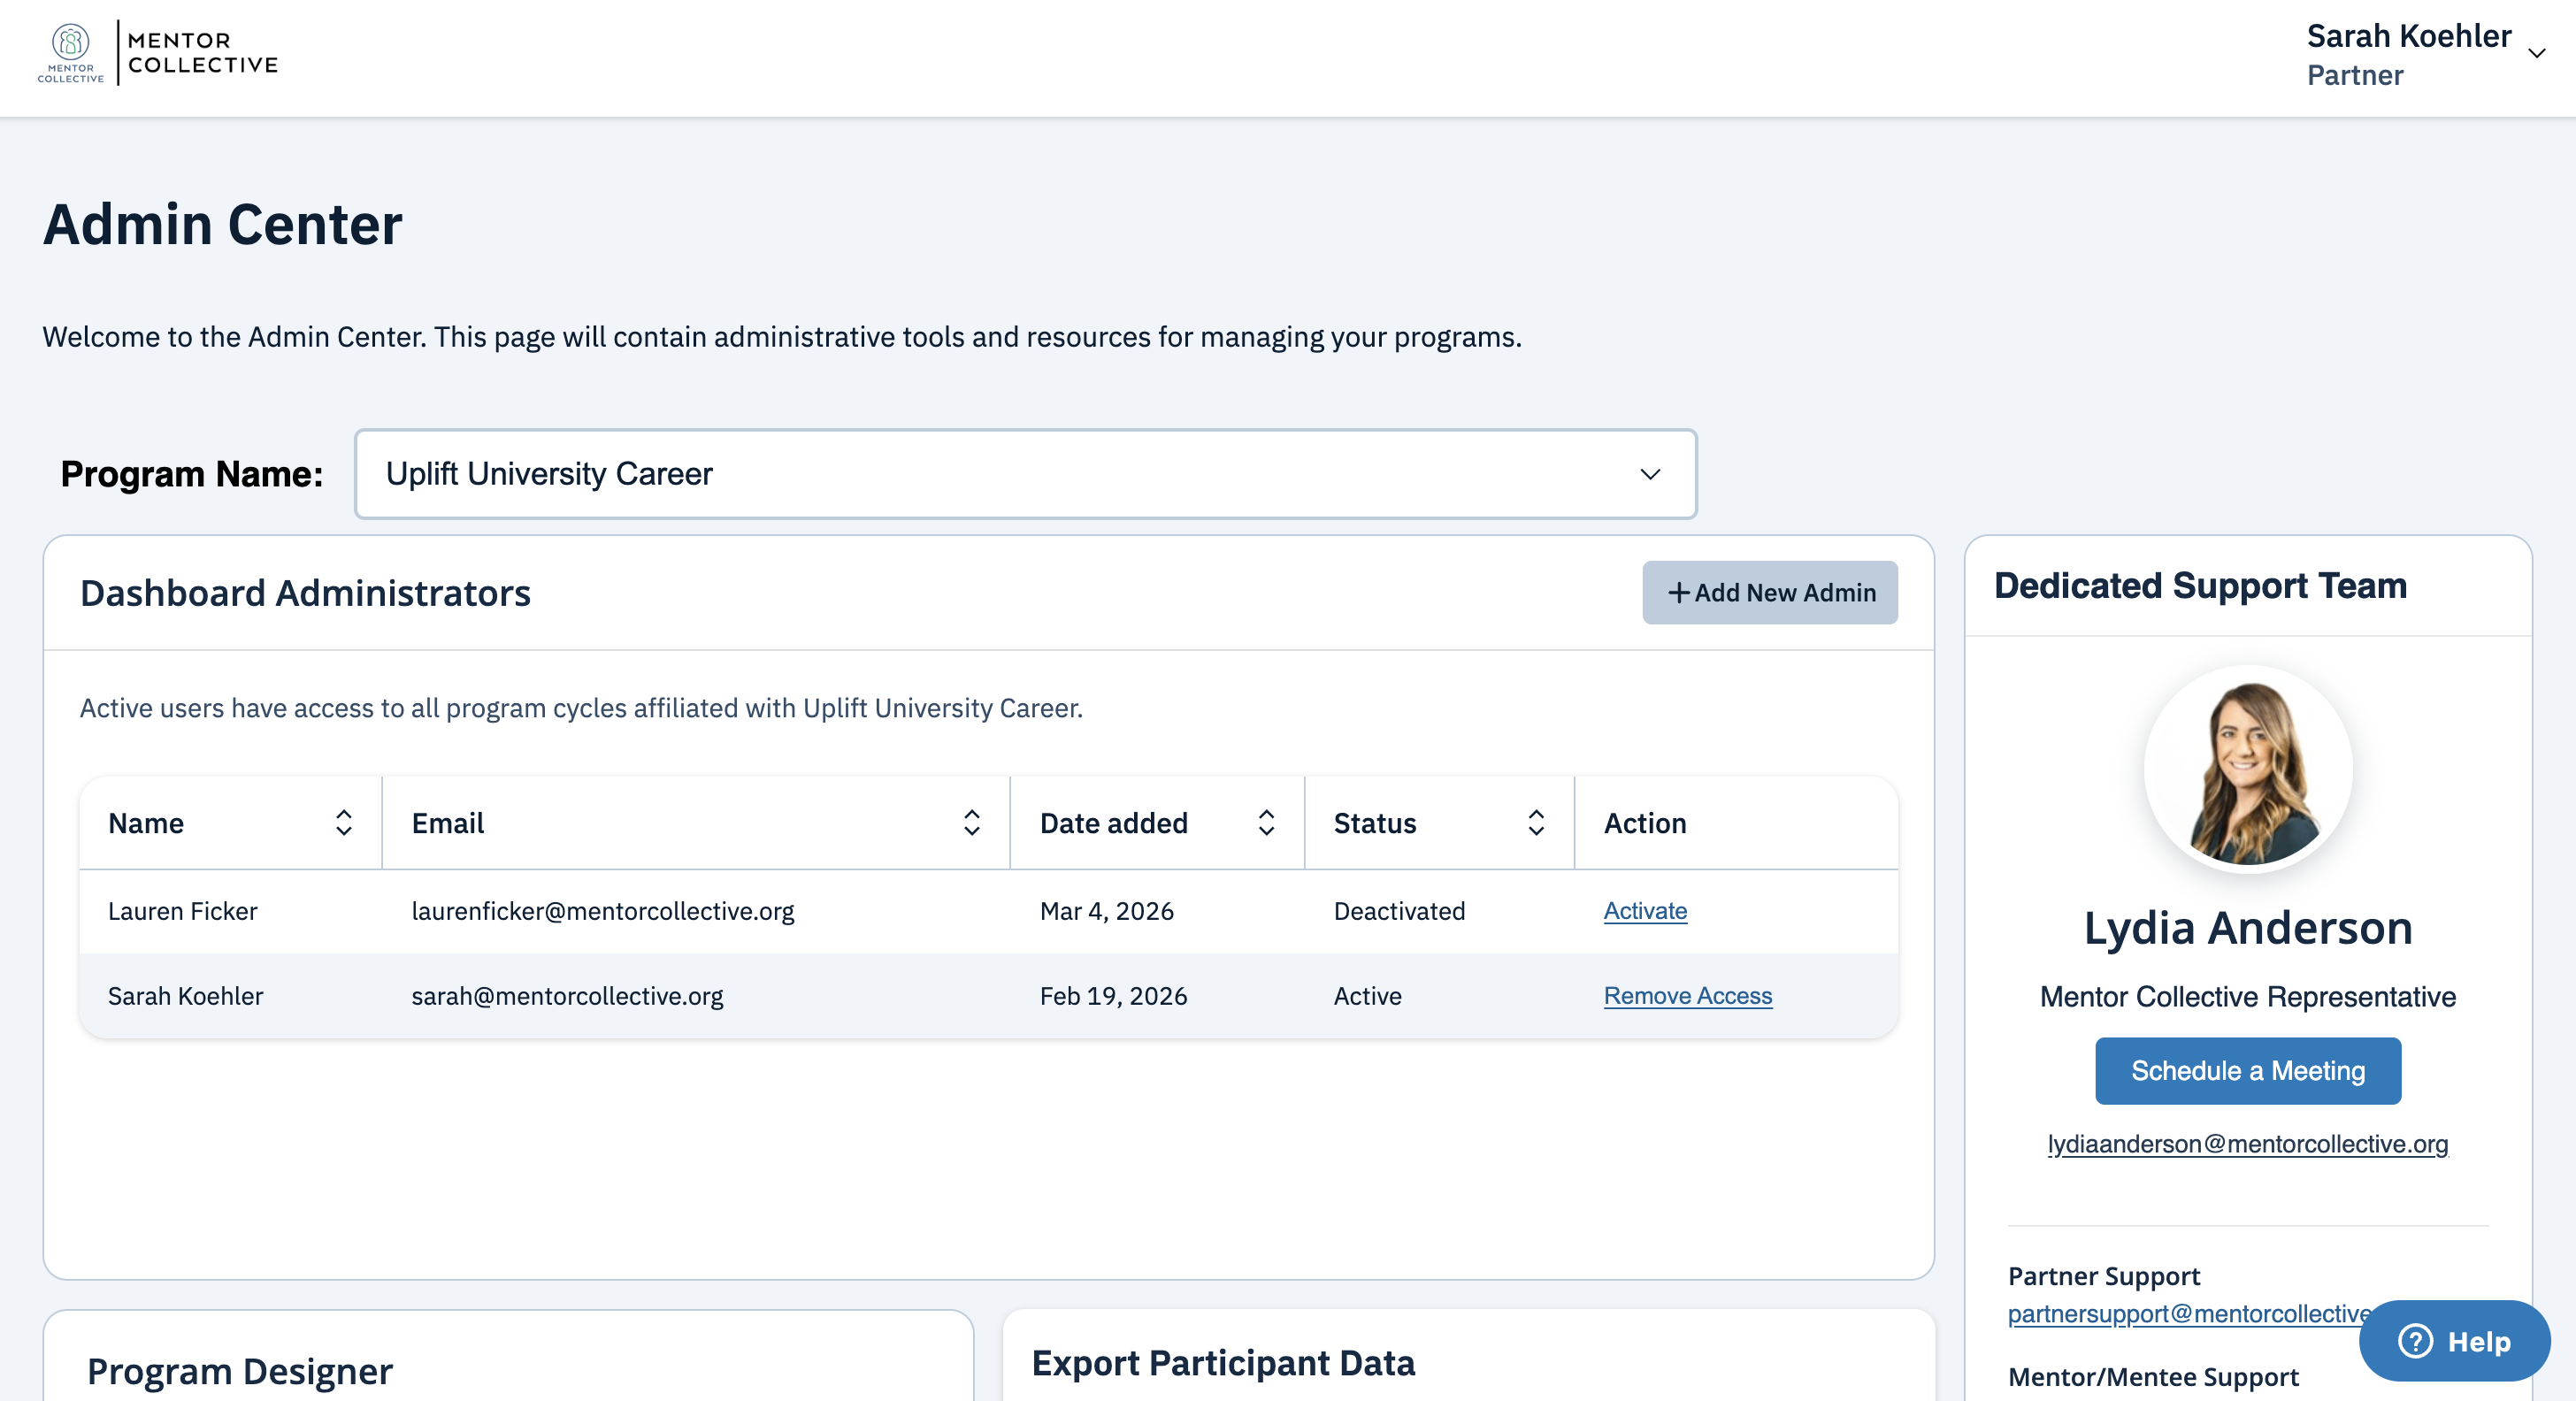Click the Feb 19, 2026 date cell
This screenshot has width=2576, height=1401.
click(1114, 996)
